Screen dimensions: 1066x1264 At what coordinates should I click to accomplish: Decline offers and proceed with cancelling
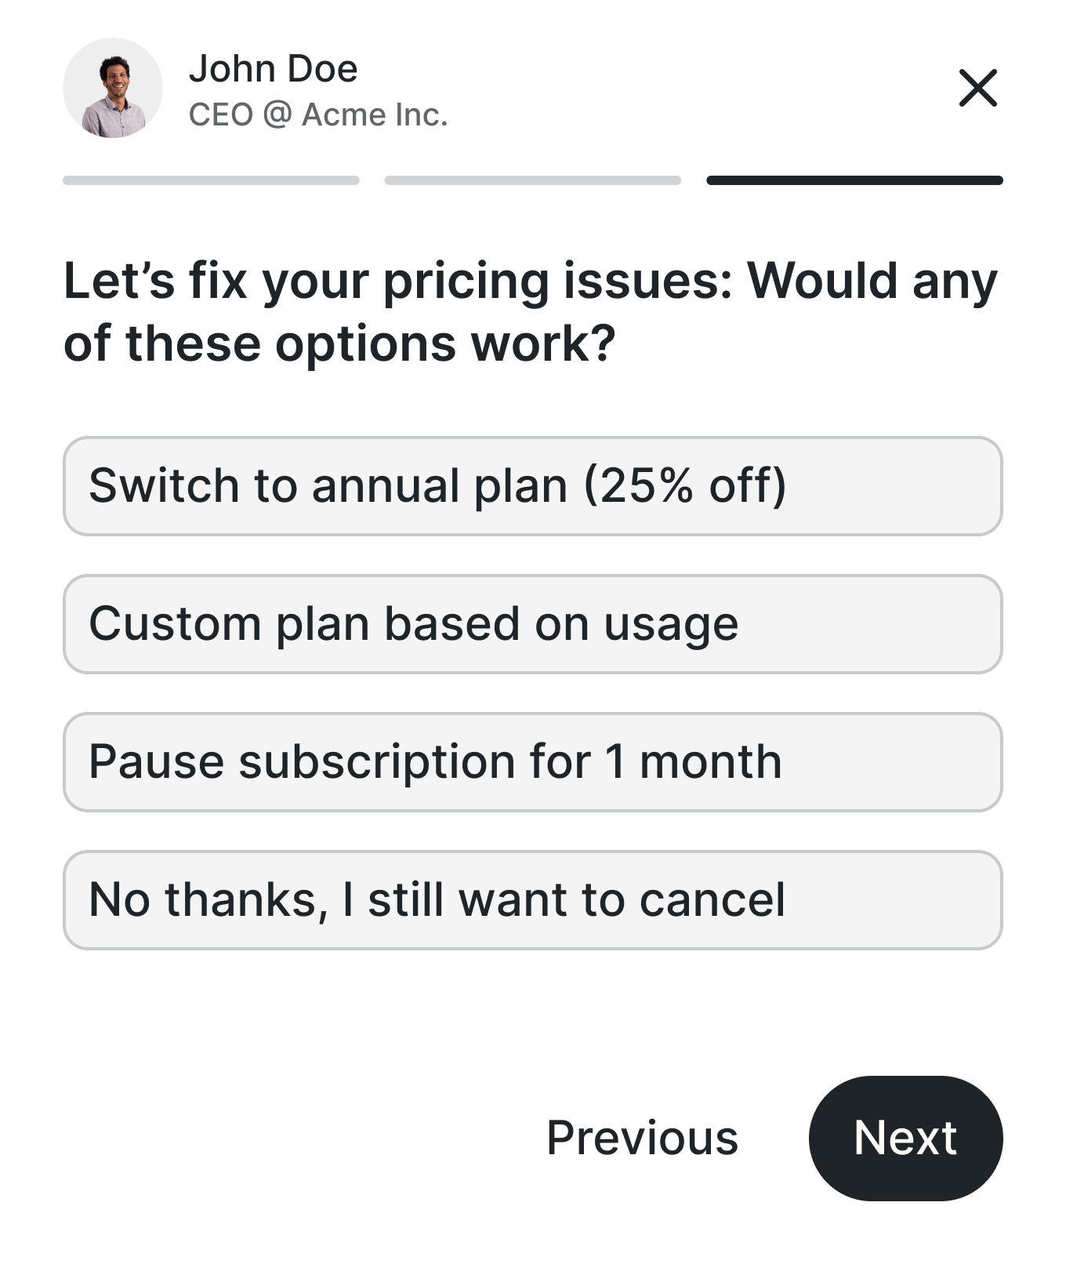tap(533, 900)
